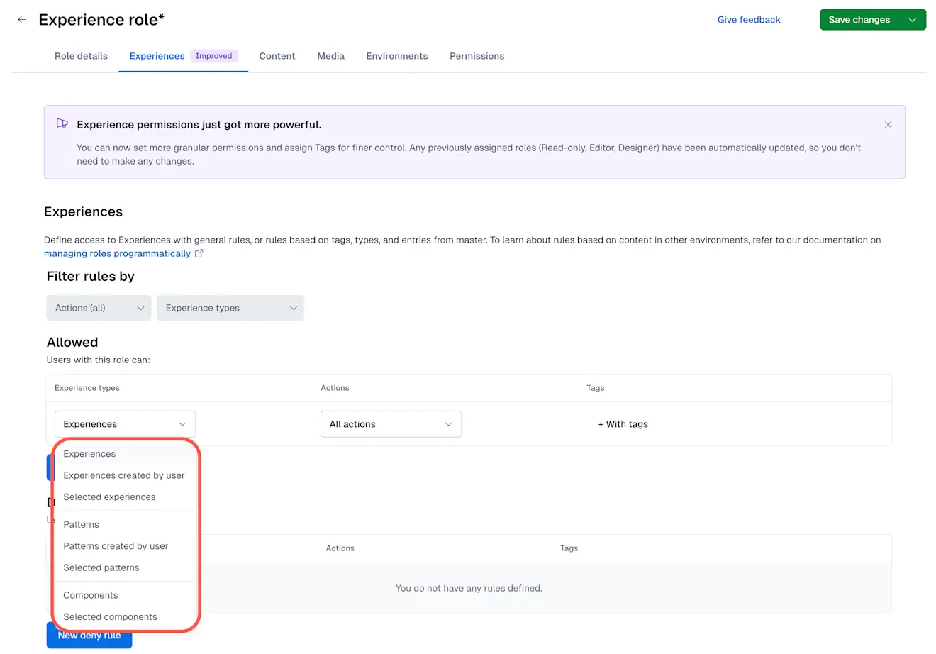Open the Permissions tab
Image resolution: width=936 pixels, height=654 pixels.
click(x=477, y=56)
